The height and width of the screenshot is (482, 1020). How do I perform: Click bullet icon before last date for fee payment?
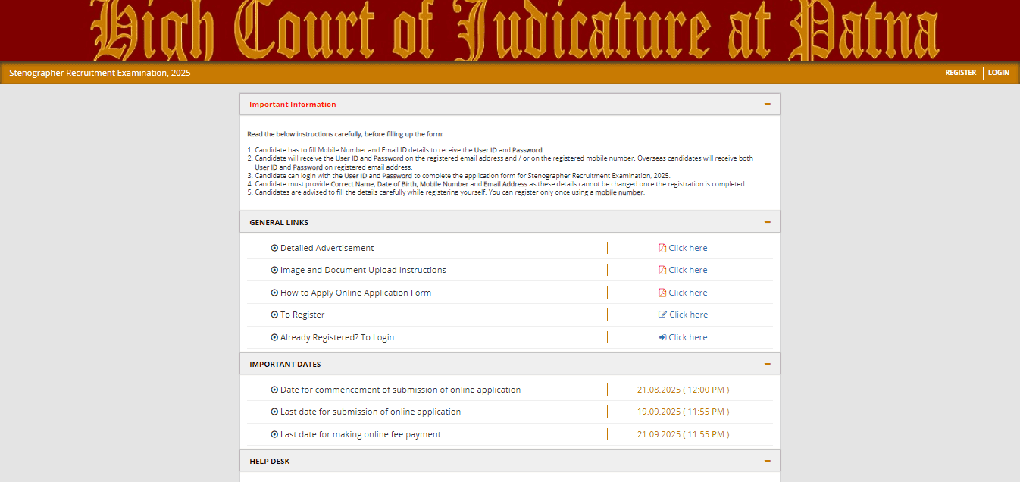[274, 433]
